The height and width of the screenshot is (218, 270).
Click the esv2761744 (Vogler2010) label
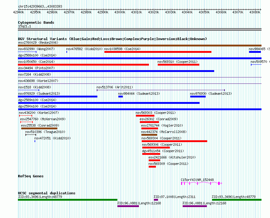(162, 125)
